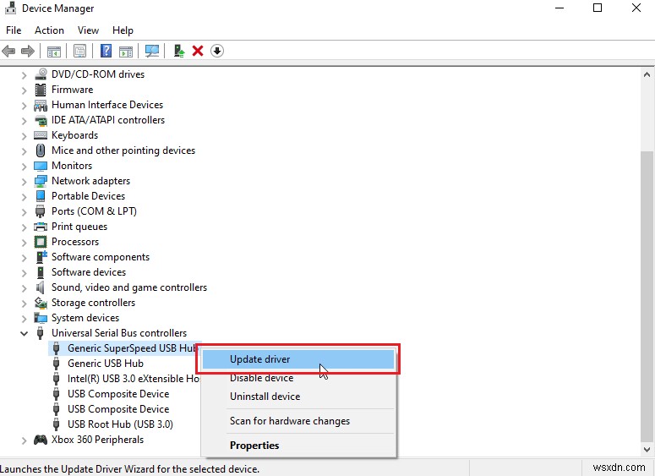Open the View menu
Screen dimensions: 655x476
(x=88, y=30)
